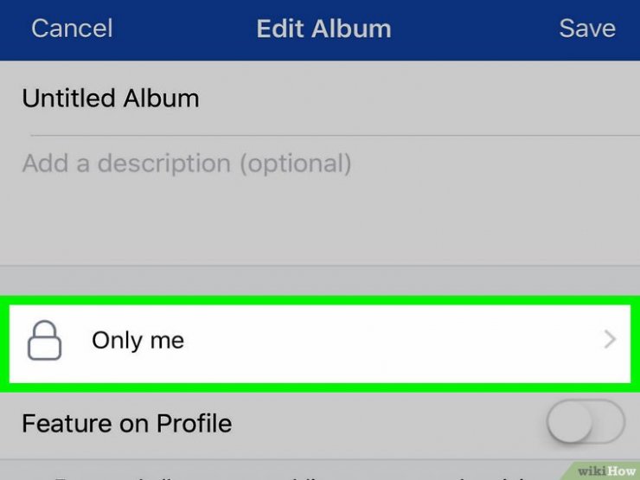Click the white knob of the profile switch

570,422
